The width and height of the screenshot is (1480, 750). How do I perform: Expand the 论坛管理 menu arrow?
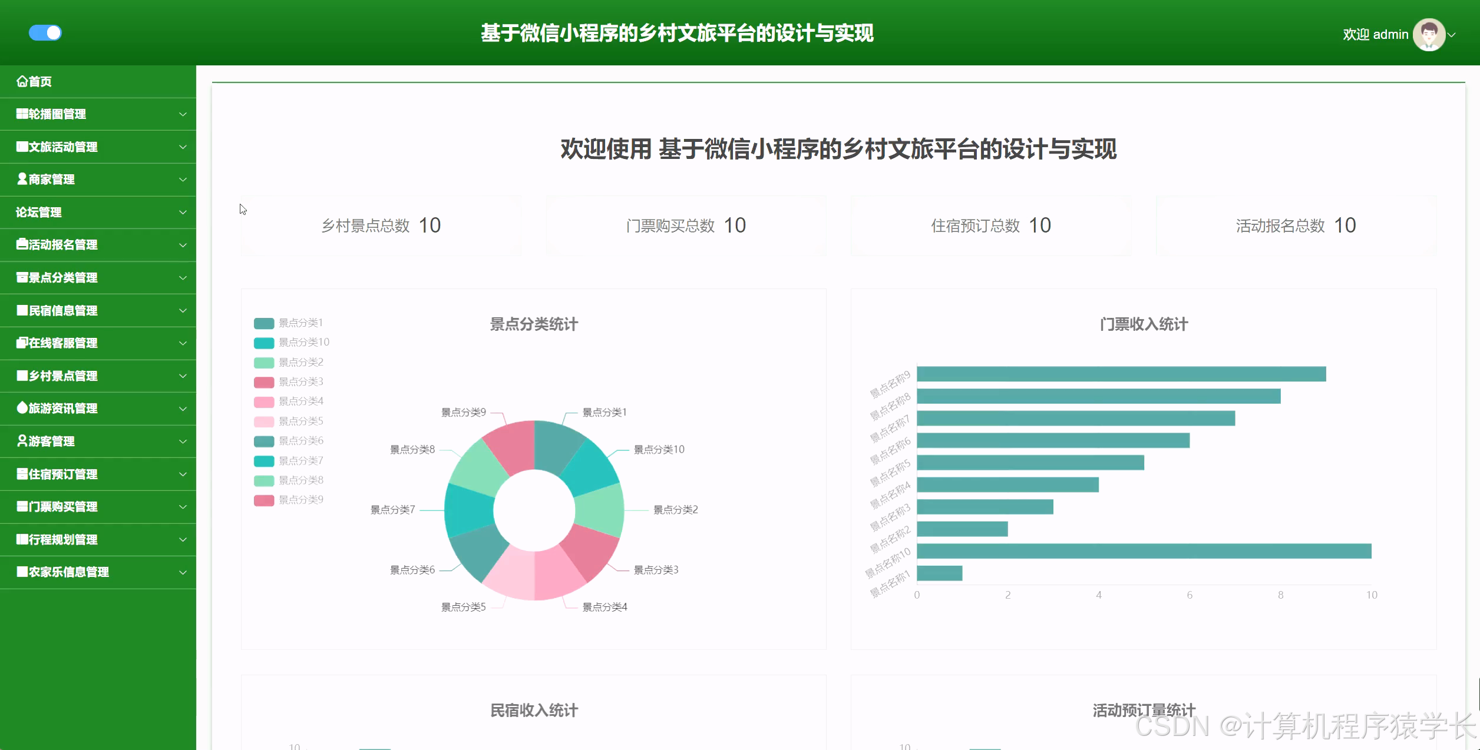(x=183, y=212)
